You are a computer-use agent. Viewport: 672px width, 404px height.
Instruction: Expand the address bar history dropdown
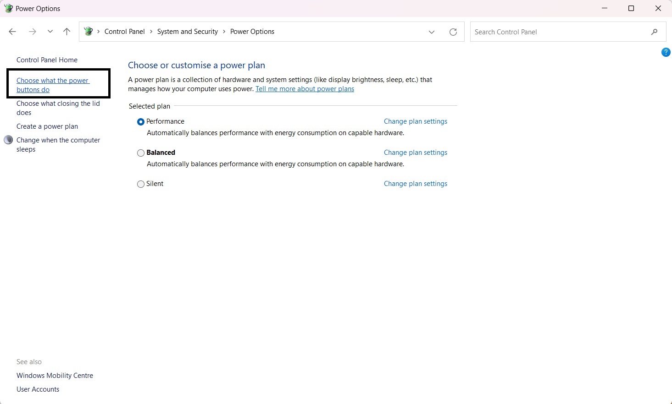click(x=432, y=32)
